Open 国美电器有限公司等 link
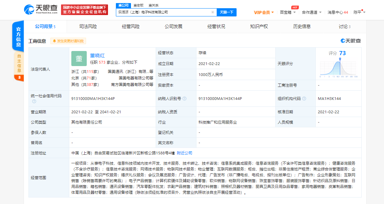This screenshot has width=384, height=204. [x=136, y=78]
